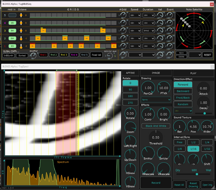
Task: Click the Rotate 0.00 knob
Action: coord(130,114)
